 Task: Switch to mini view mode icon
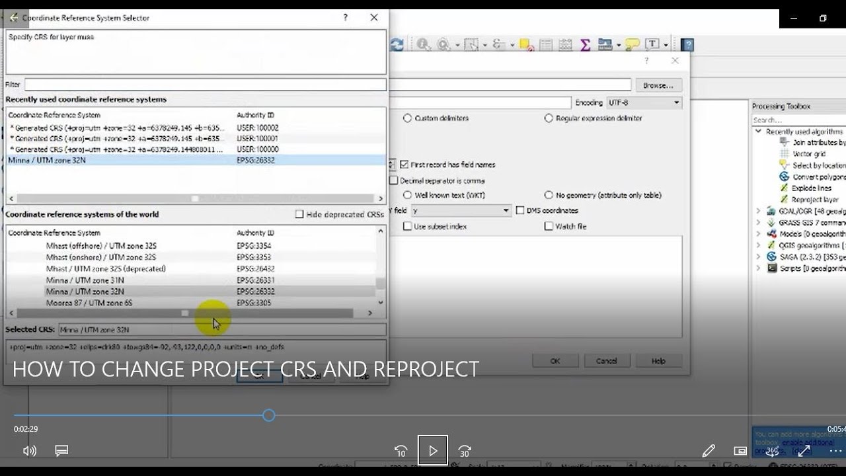coord(740,451)
